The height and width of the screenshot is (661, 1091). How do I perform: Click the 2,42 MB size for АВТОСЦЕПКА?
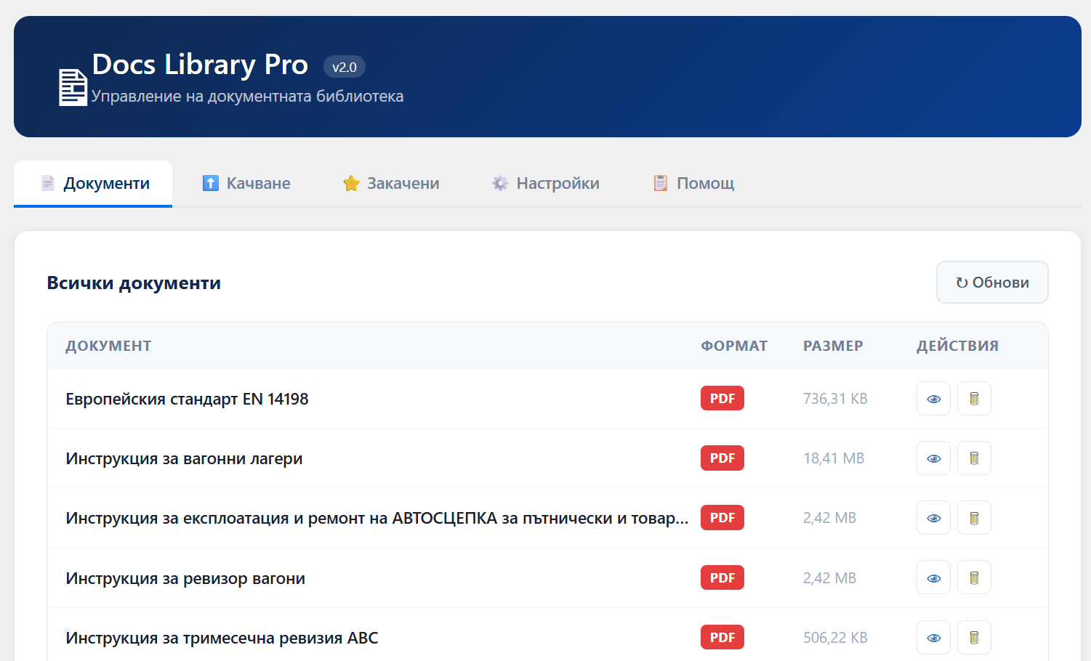tap(829, 518)
